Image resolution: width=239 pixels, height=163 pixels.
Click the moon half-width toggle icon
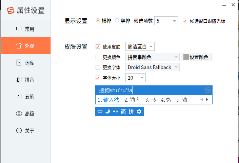pyautogui.click(x=107, y=111)
